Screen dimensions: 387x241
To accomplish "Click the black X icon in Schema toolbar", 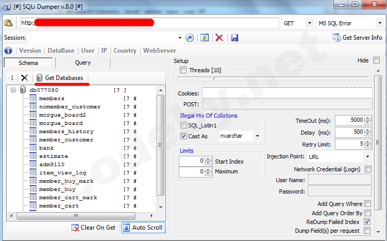I will [x=24, y=78].
